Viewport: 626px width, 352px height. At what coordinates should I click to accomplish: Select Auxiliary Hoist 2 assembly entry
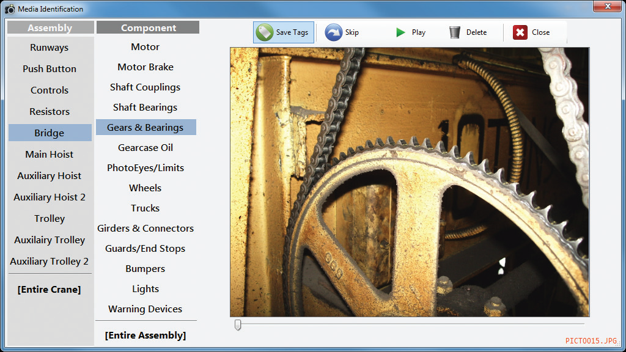50,197
